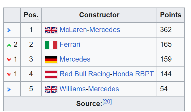Open source citation reference 20

click(107, 102)
